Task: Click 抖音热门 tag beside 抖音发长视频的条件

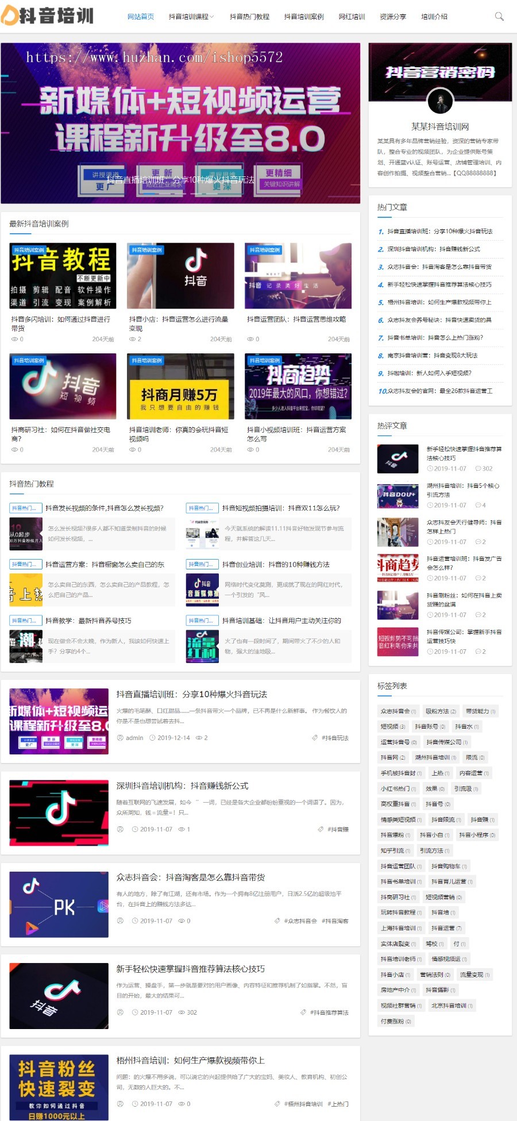Action: click(26, 508)
